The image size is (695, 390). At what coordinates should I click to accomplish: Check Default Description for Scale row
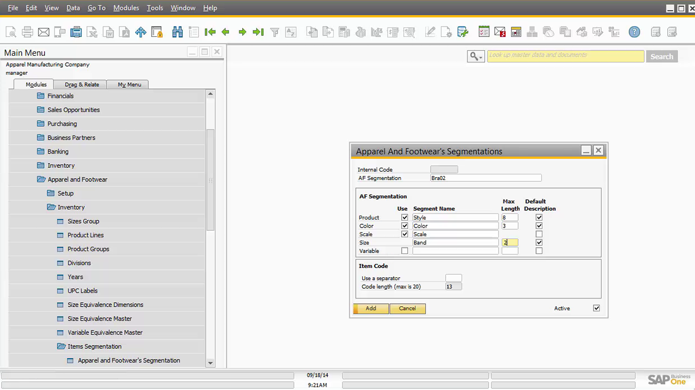coord(539,234)
